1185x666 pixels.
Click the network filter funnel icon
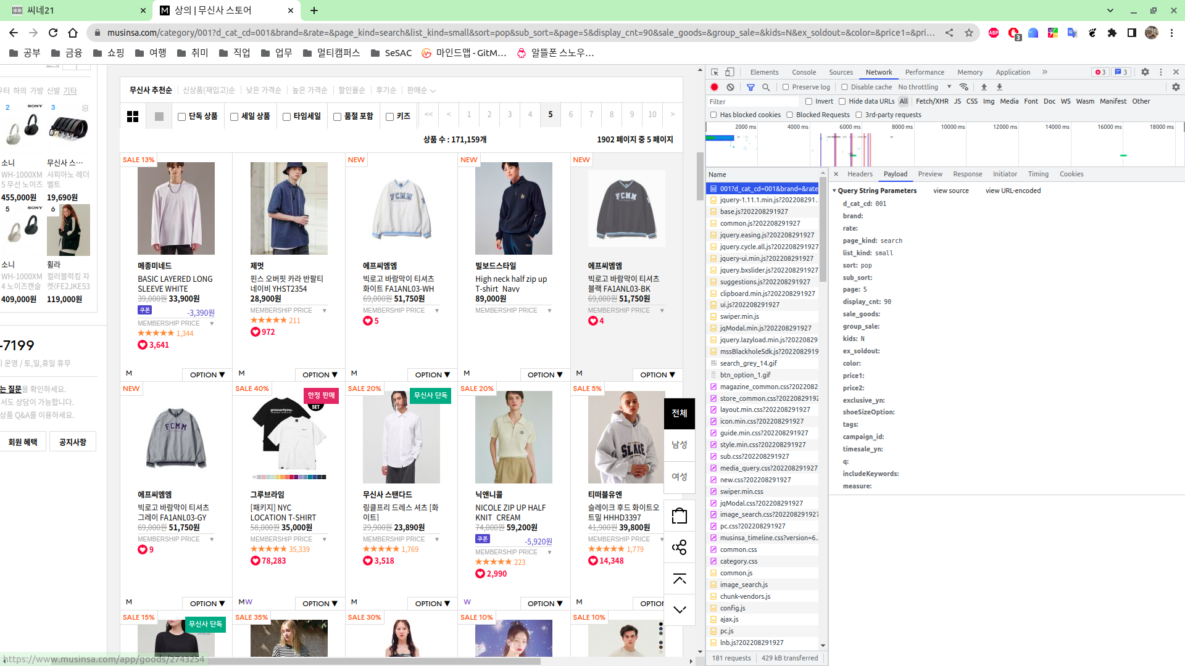pos(750,87)
